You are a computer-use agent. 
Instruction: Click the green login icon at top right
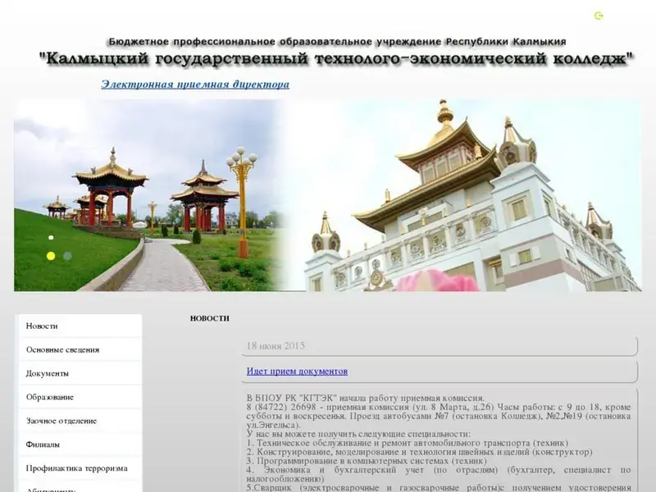[x=599, y=16]
